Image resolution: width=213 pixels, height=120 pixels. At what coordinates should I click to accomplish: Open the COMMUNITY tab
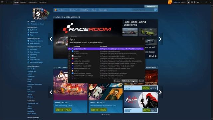click(x=32, y=2)
